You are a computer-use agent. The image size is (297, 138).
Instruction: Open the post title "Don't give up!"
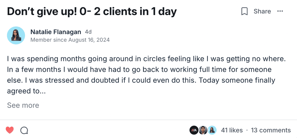[92, 11]
